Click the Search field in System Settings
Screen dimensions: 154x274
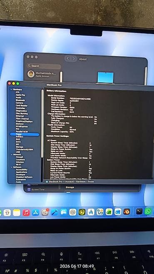point(44,66)
